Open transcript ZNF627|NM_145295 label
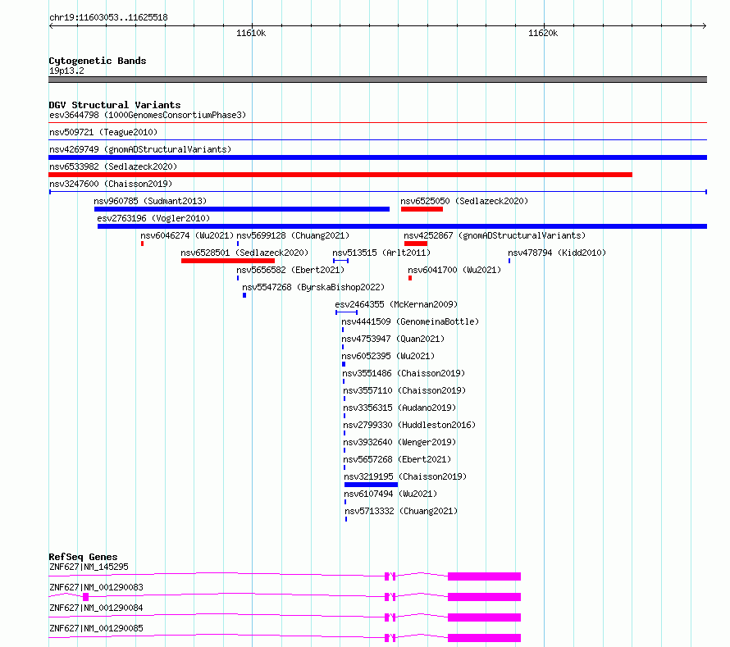The width and height of the screenshot is (730, 647). tap(89, 567)
